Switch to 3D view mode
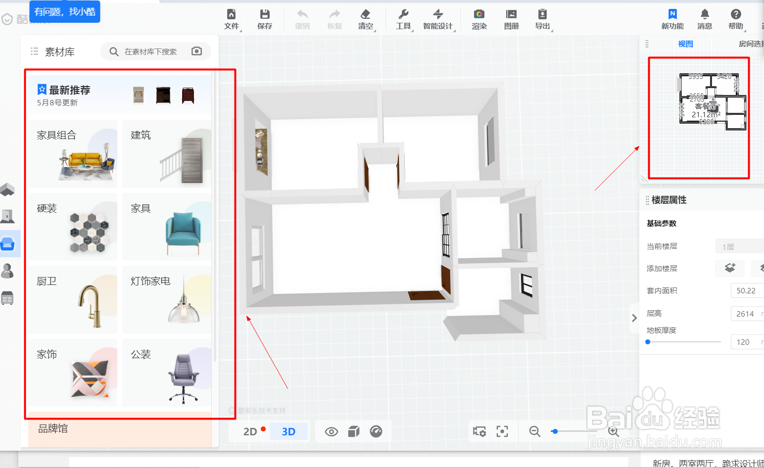 coord(288,431)
